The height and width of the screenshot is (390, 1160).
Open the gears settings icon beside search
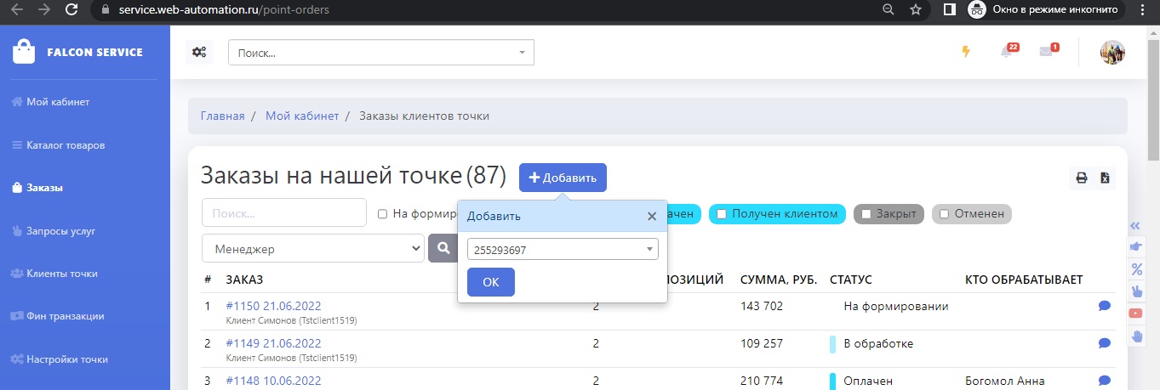[x=199, y=52]
